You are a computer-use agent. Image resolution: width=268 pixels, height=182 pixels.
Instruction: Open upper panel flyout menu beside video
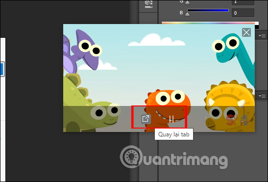point(262,35)
